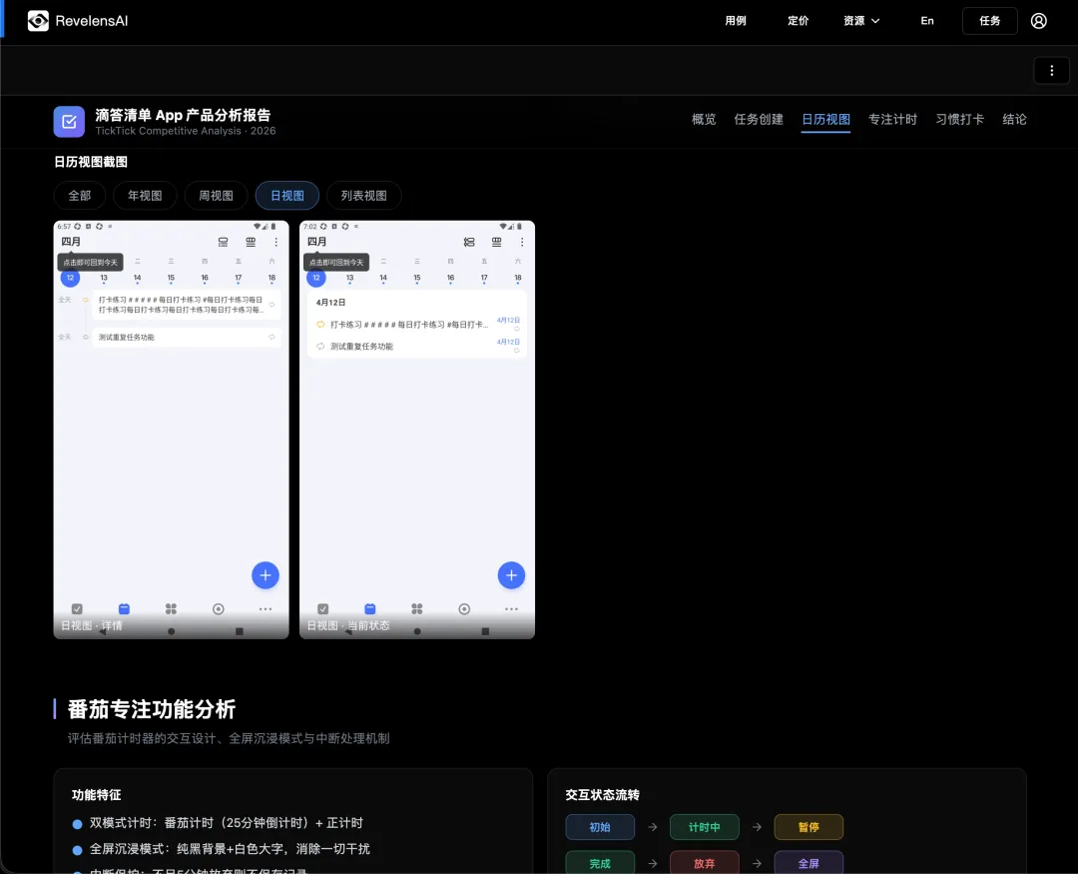Filter screenshots by 年视图
The image size is (1078, 874).
(x=145, y=196)
